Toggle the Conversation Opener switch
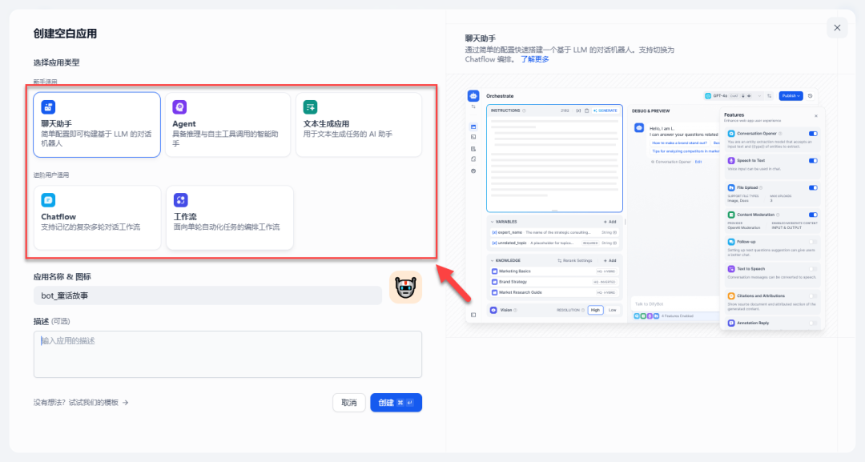This screenshot has width=865, height=462. coord(813,134)
